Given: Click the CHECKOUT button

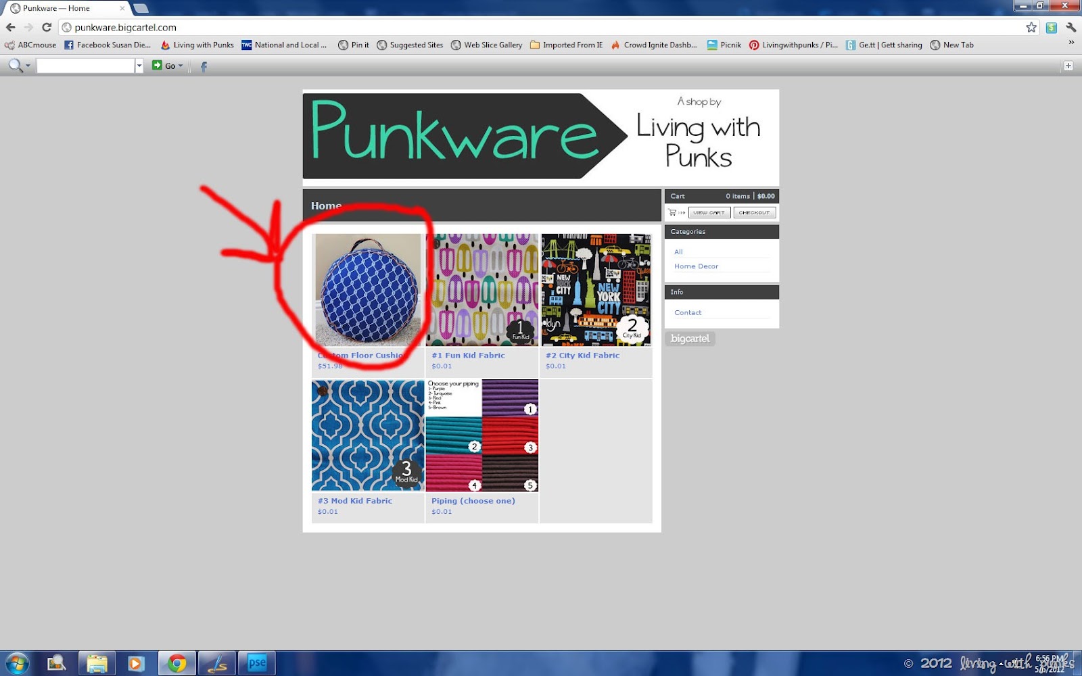Looking at the screenshot, I should click(754, 212).
